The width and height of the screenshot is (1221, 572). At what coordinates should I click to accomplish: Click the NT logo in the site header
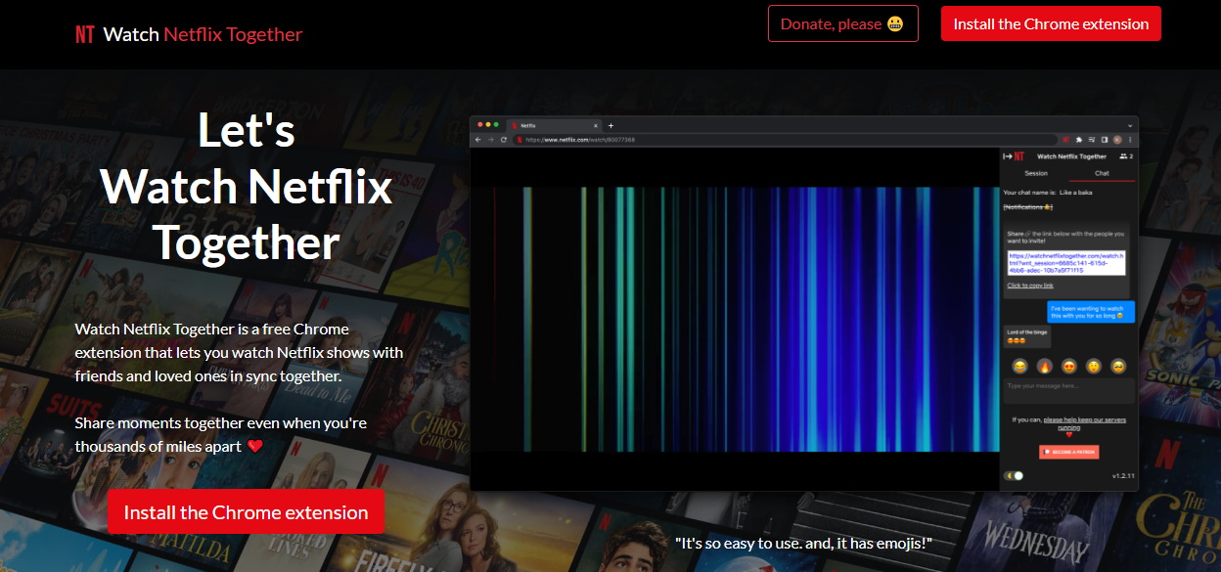85,34
